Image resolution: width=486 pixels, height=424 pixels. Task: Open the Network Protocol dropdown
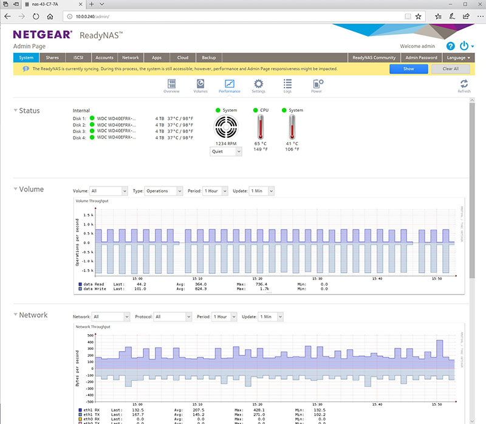(x=172, y=316)
